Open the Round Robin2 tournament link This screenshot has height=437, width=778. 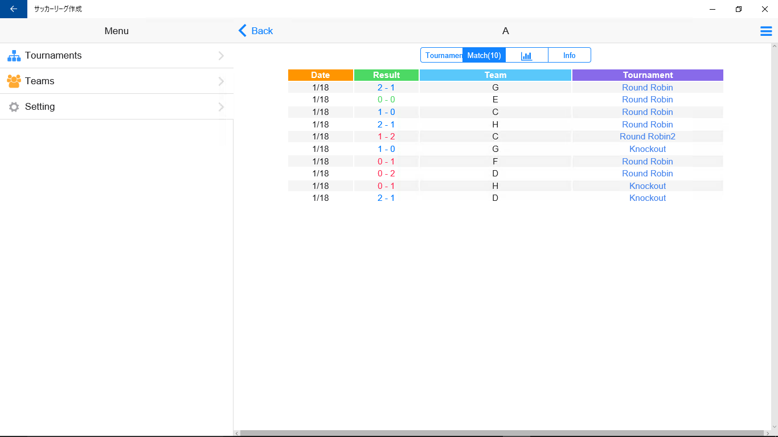point(648,137)
